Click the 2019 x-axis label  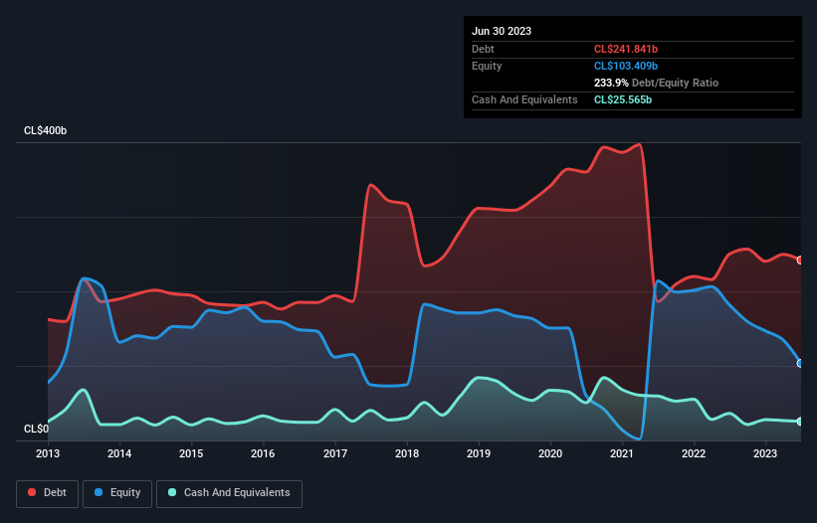click(479, 453)
